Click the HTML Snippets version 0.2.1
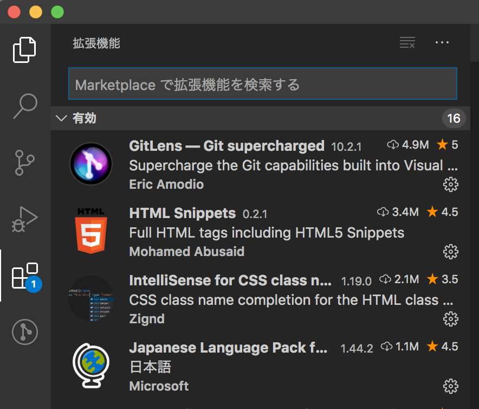The height and width of the screenshot is (409, 479). 255,214
